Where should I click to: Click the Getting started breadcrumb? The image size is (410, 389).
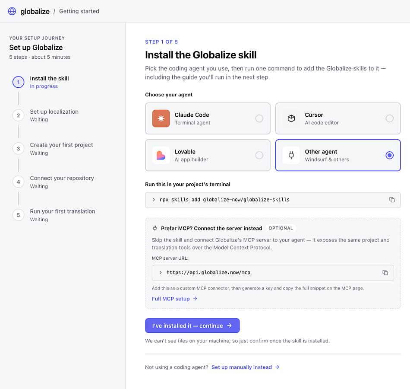(79, 11)
